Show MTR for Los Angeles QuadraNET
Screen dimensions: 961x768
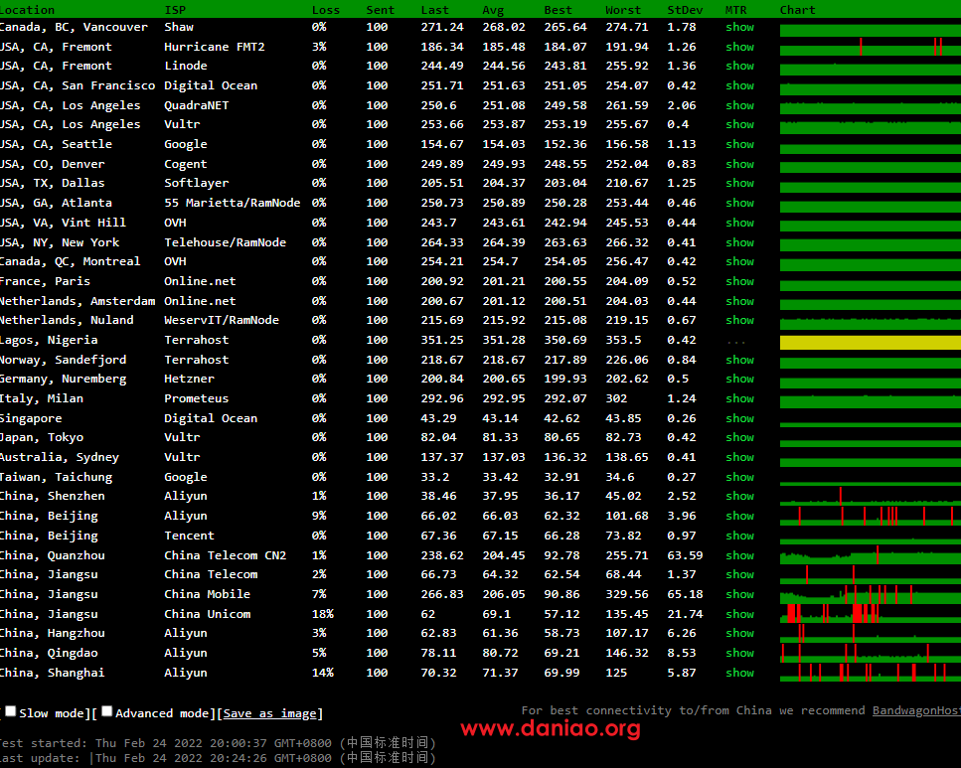[x=739, y=105]
